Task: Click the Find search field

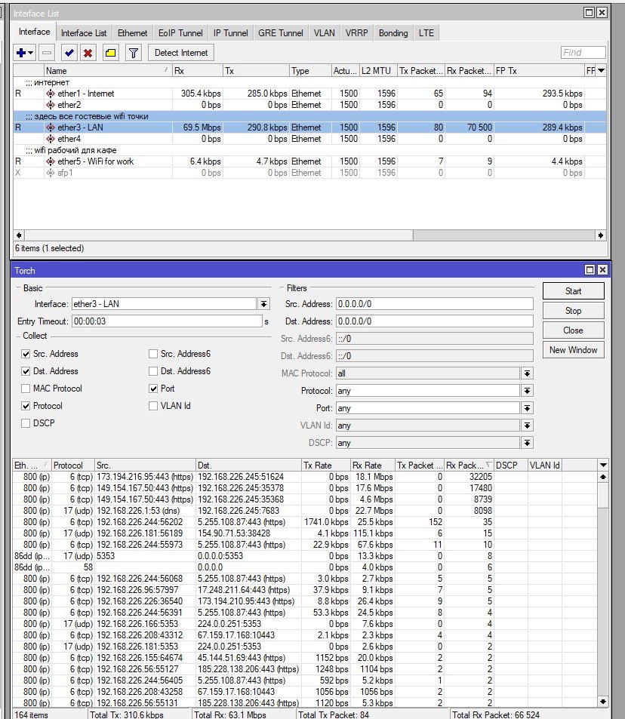Action: coord(583,53)
